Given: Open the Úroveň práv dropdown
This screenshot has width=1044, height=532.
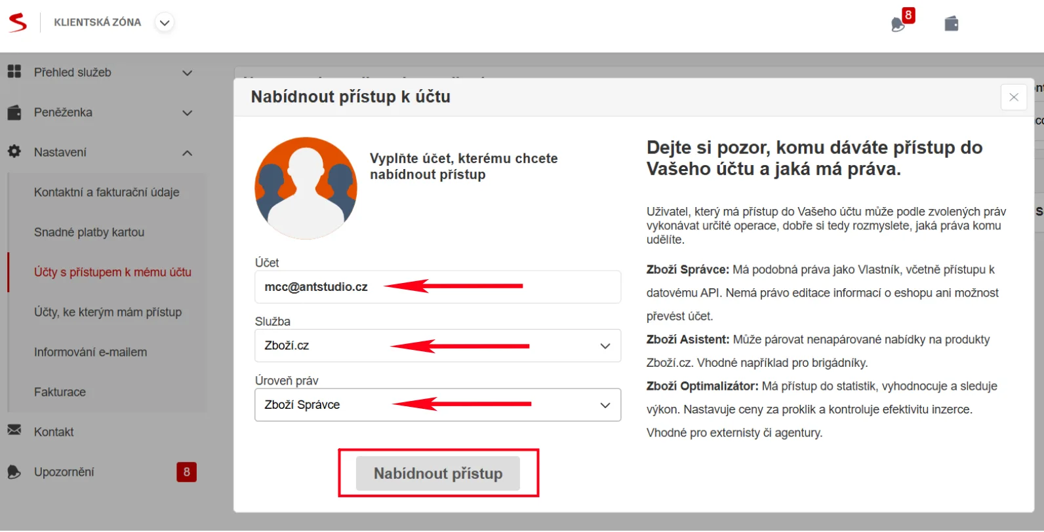Looking at the screenshot, I should pos(438,405).
